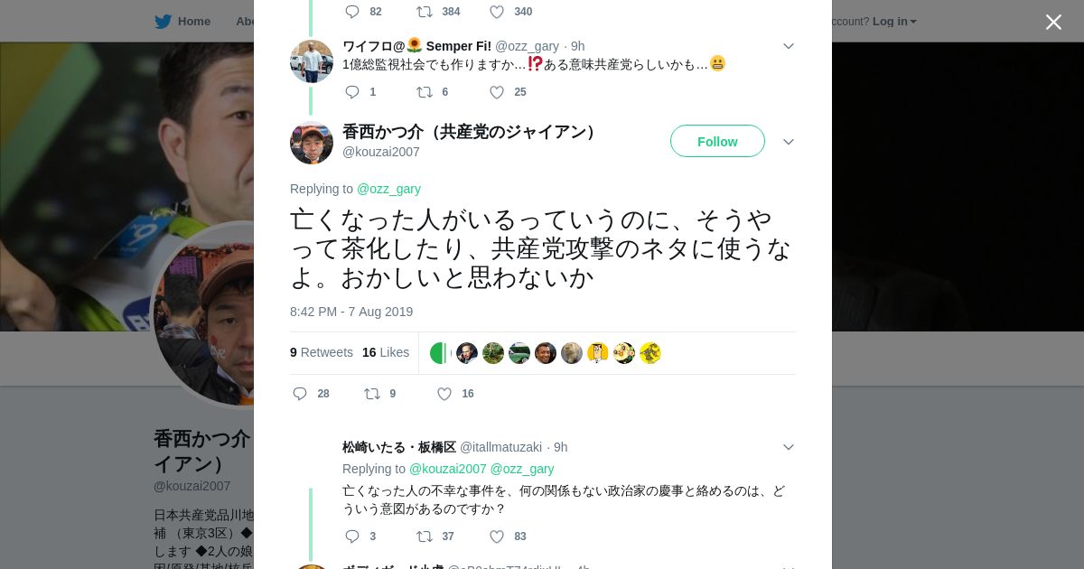Expand options for the itallmatuzaki reply
Image resolution: width=1084 pixels, height=569 pixels.
coord(788,447)
